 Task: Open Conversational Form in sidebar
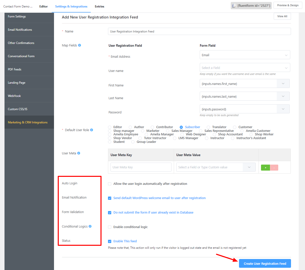tap(29, 56)
